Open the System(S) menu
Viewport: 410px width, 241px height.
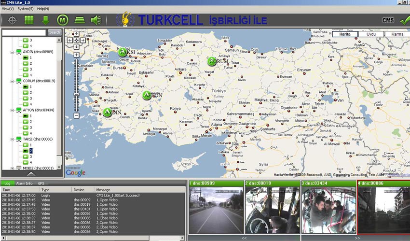coord(26,9)
